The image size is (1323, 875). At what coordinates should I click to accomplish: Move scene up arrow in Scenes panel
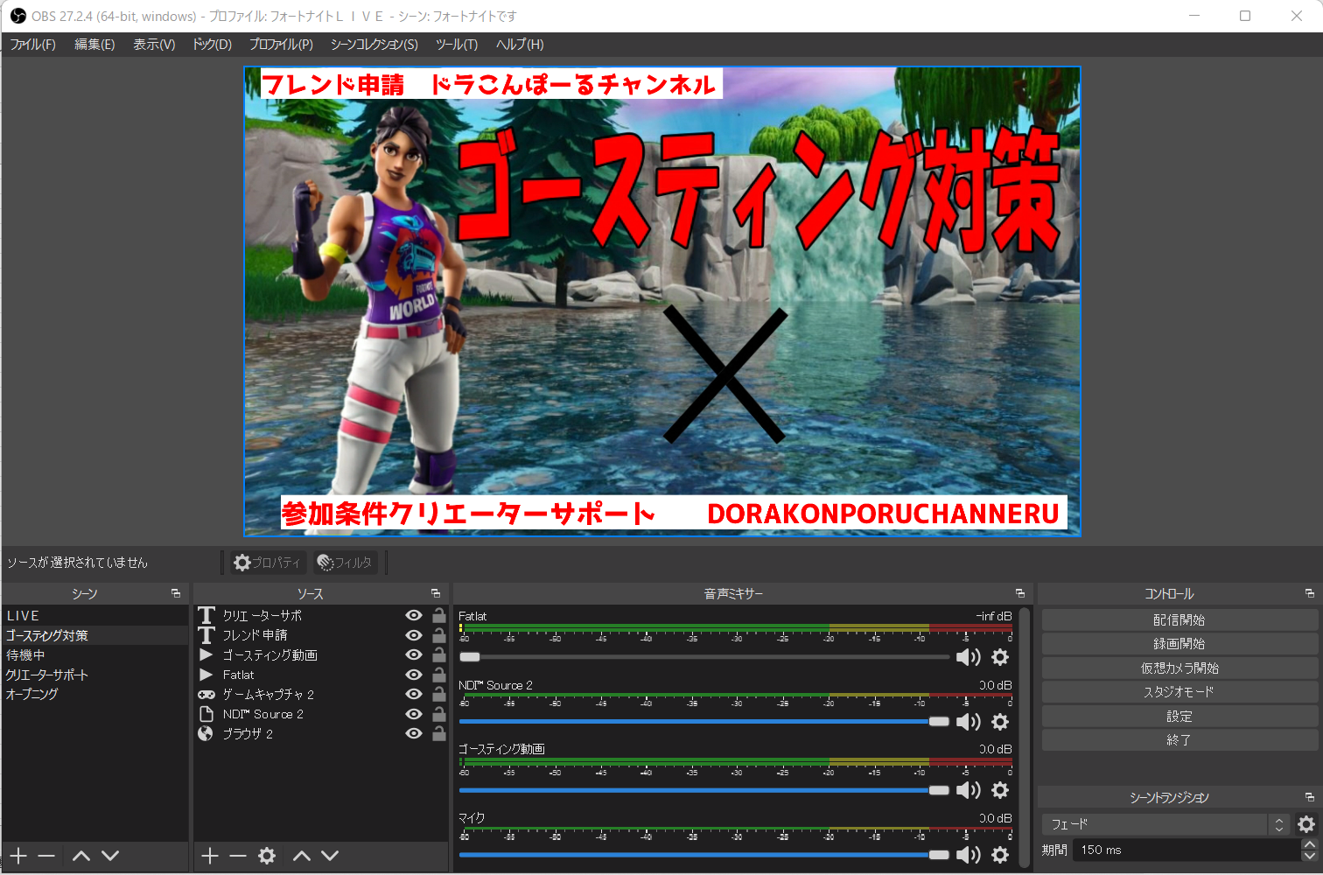81,856
